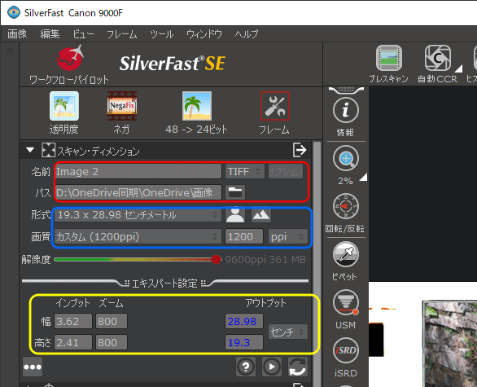Click the panel undock icon at far left
The width and height of the screenshot is (477, 387).
[x=10, y=52]
